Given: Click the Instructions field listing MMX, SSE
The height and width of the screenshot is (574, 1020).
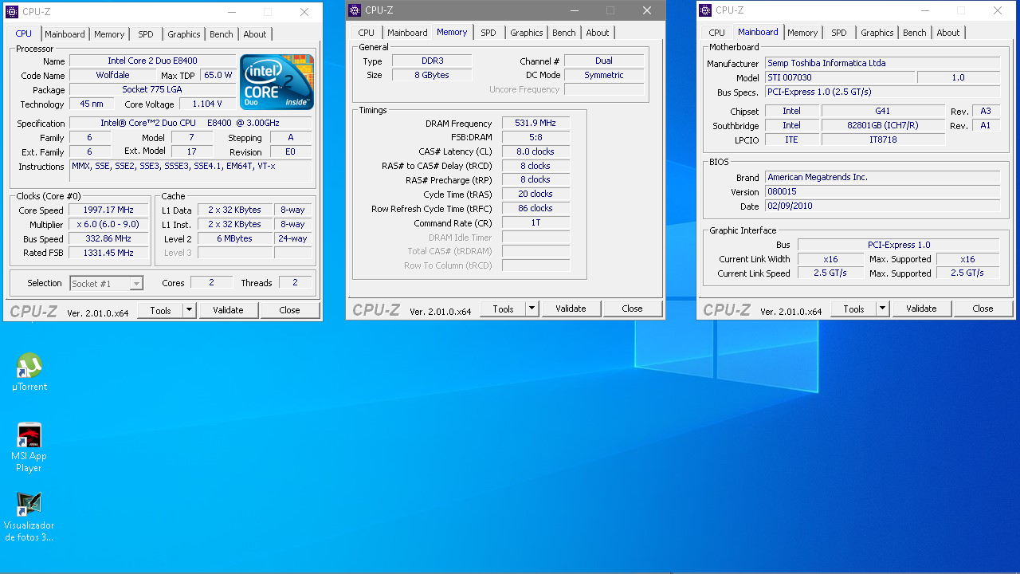Looking at the screenshot, I should 190,171.
